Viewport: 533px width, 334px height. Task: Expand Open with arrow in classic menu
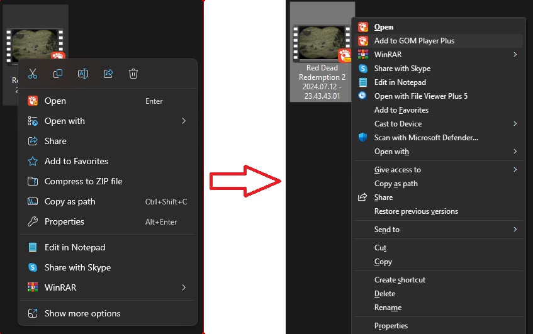coord(515,151)
